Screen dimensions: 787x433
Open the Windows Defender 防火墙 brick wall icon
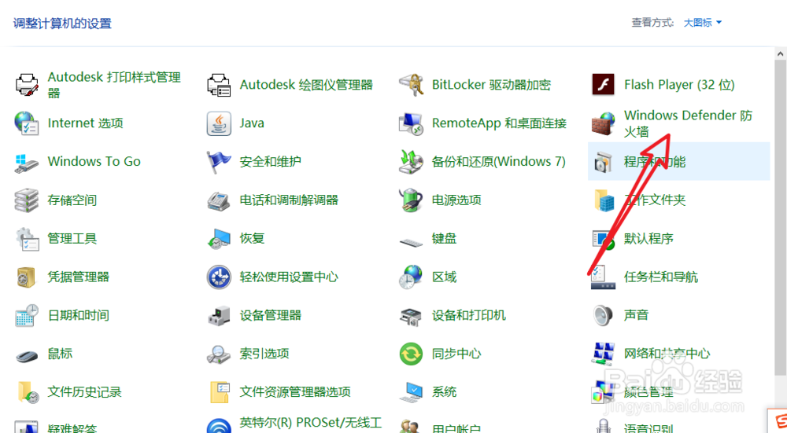click(604, 123)
